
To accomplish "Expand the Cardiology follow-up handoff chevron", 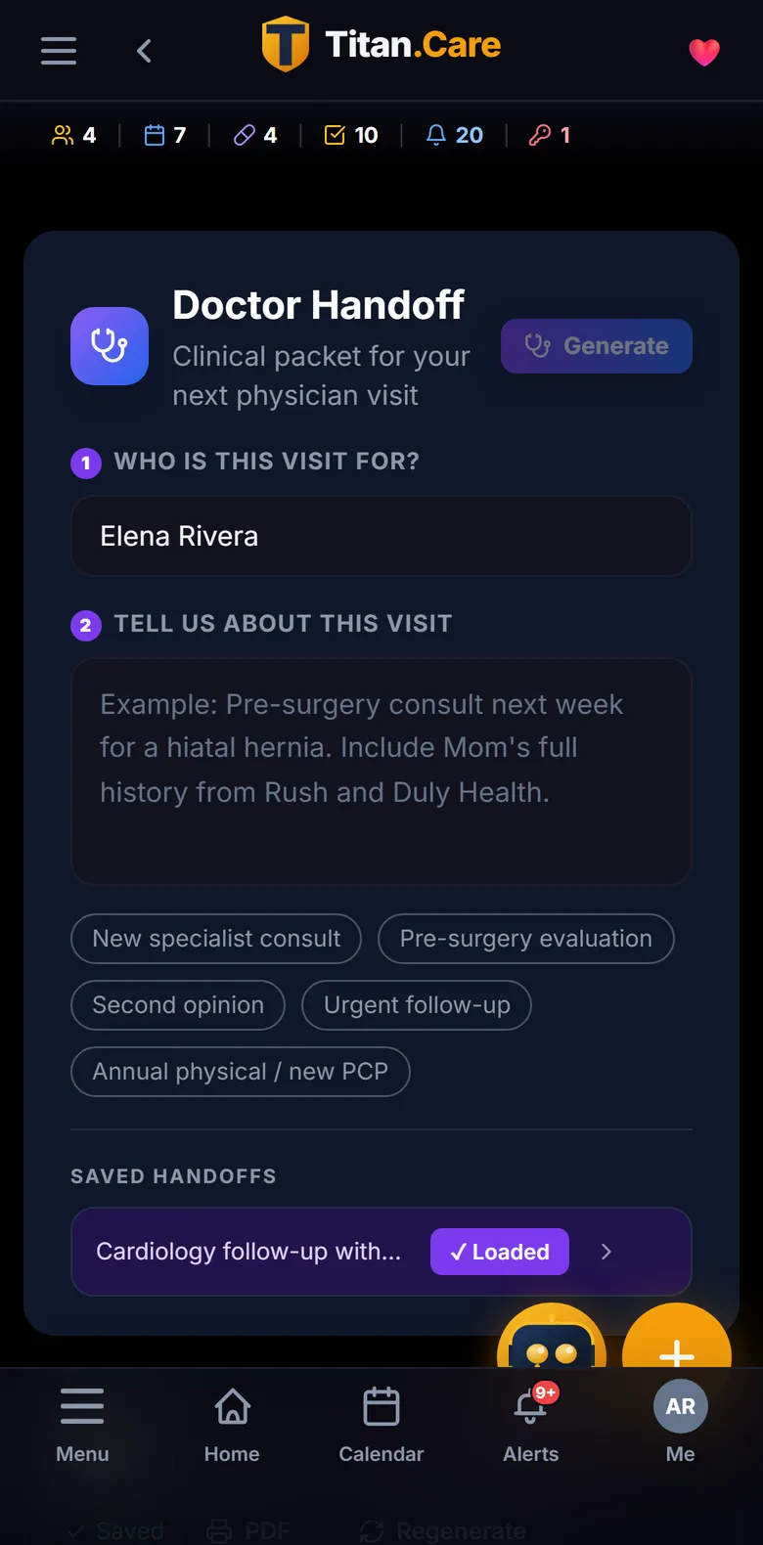I will 606,1252.
